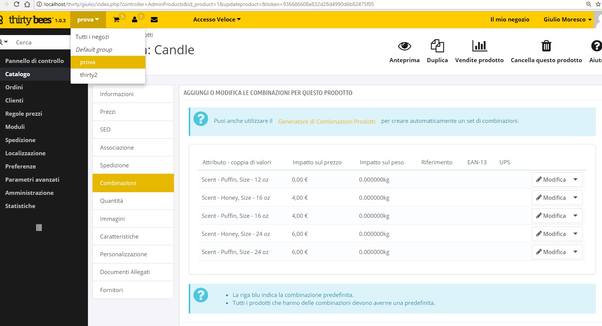Screen dimensions: 602x326
Task: Open browser bookmark star icon
Action: [x=598, y=4]
